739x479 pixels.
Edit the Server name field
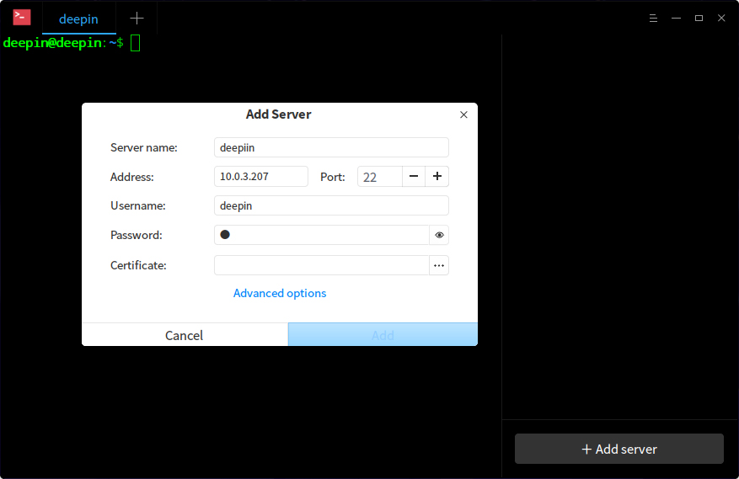tap(331, 147)
